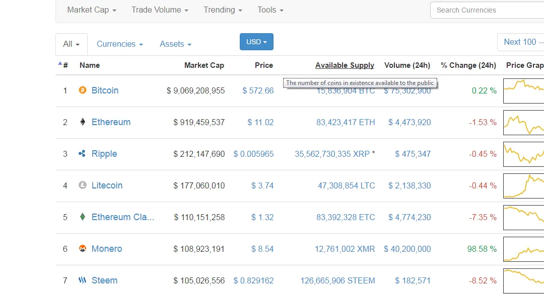Click the rank sort arrow beside #

click(x=60, y=63)
